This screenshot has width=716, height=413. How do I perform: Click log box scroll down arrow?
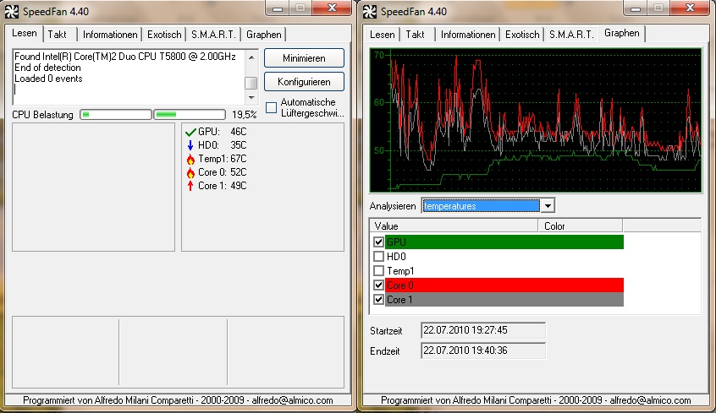coord(251,98)
